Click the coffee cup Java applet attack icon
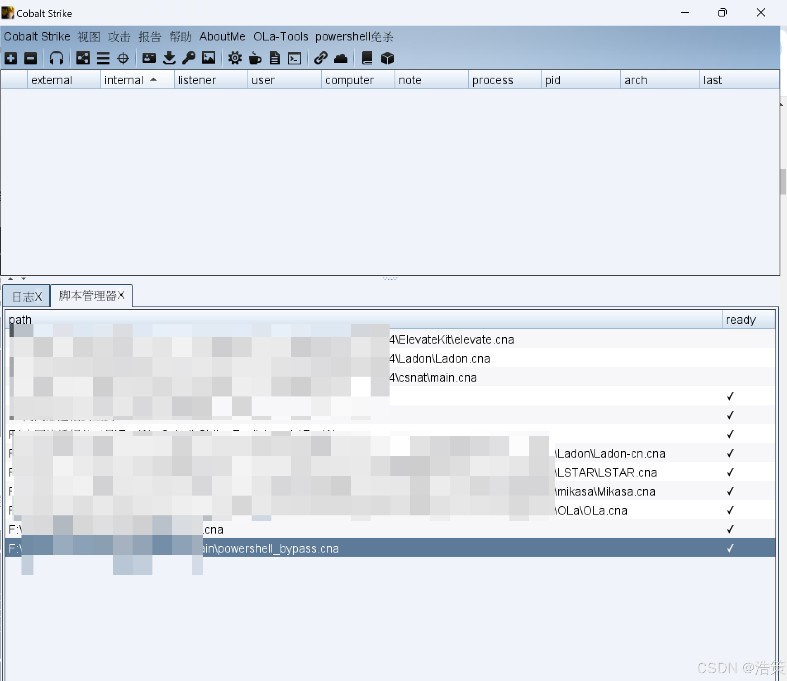The height and width of the screenshot is (681, 787). coord(255,58)
